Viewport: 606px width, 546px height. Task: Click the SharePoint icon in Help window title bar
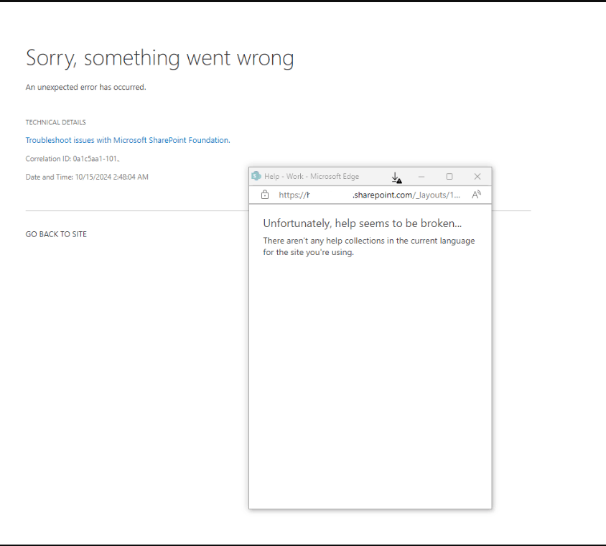256,176
